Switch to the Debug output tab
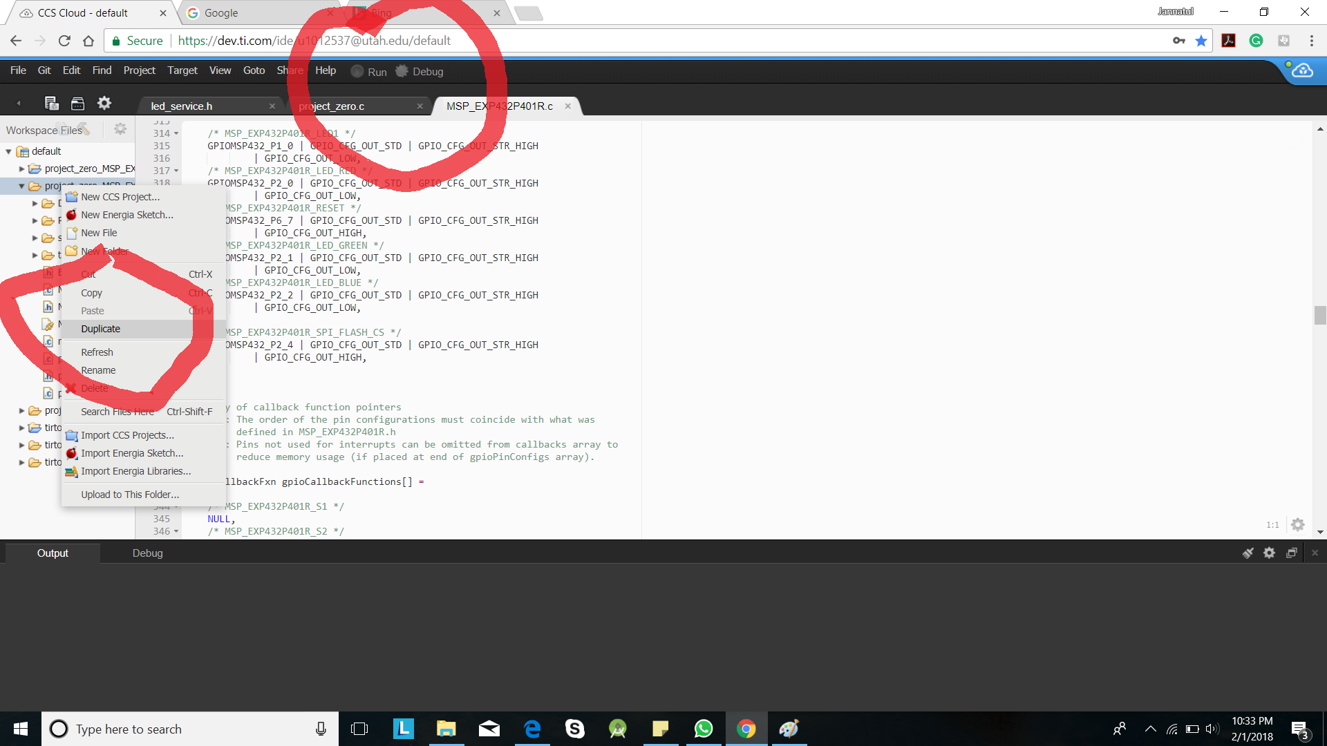Screen dimensions: 1327x746 [147, 553]
